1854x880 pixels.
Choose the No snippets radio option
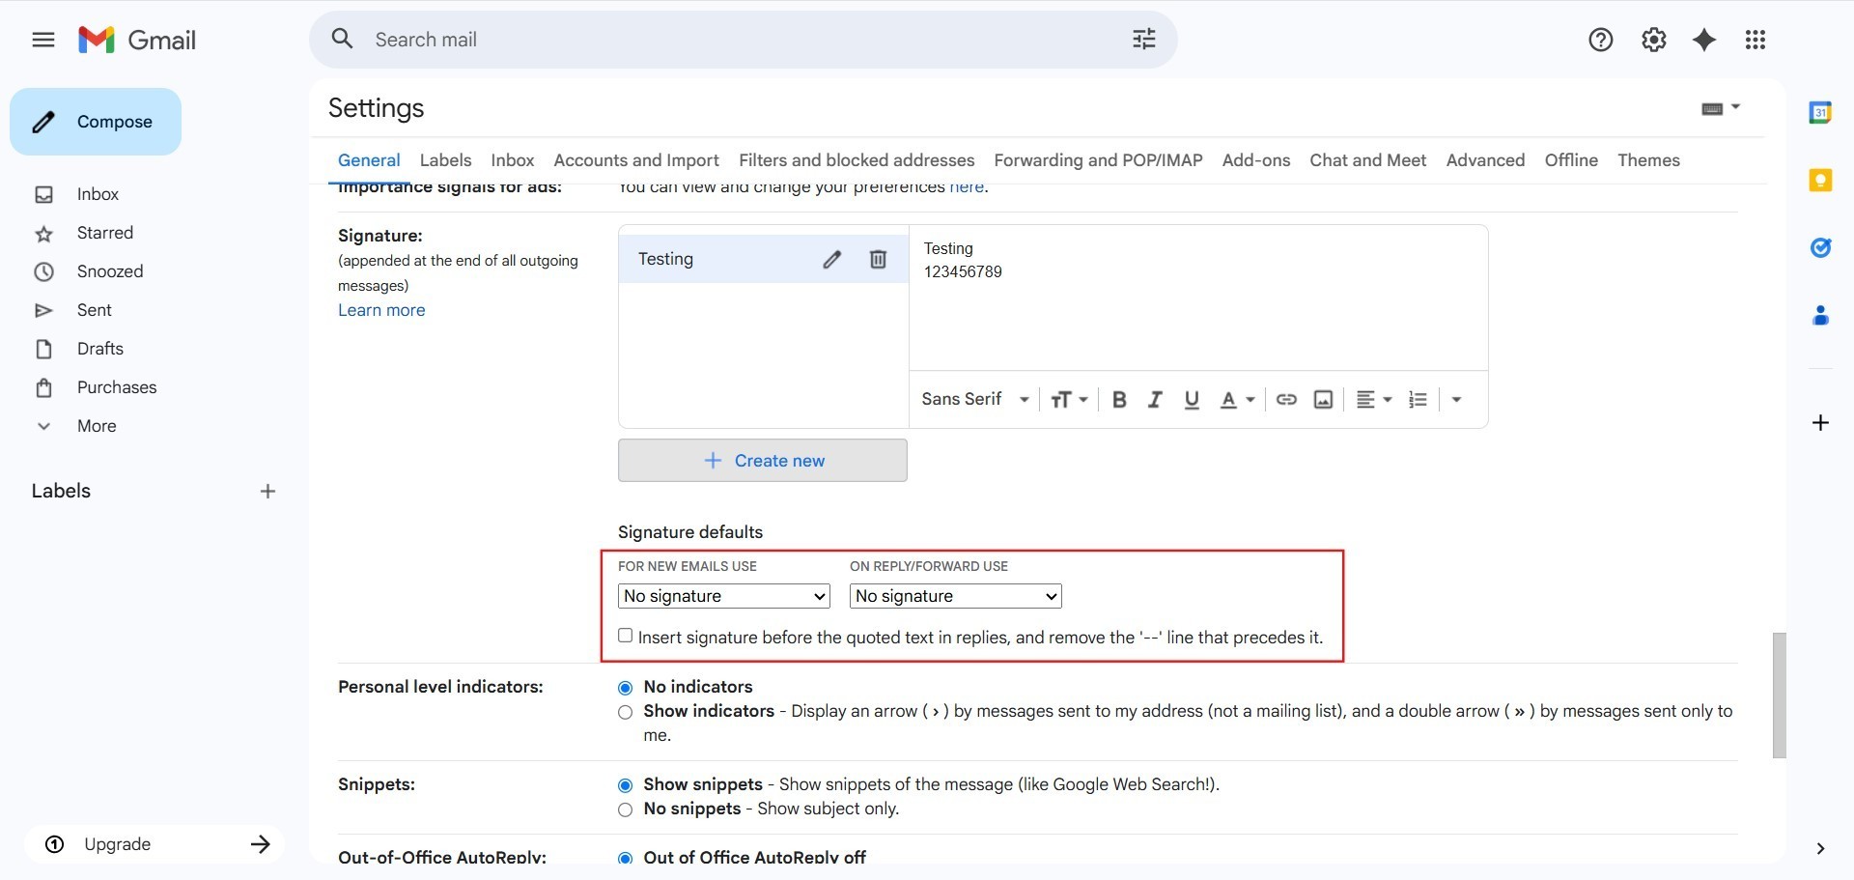click(x=626, y=809)
